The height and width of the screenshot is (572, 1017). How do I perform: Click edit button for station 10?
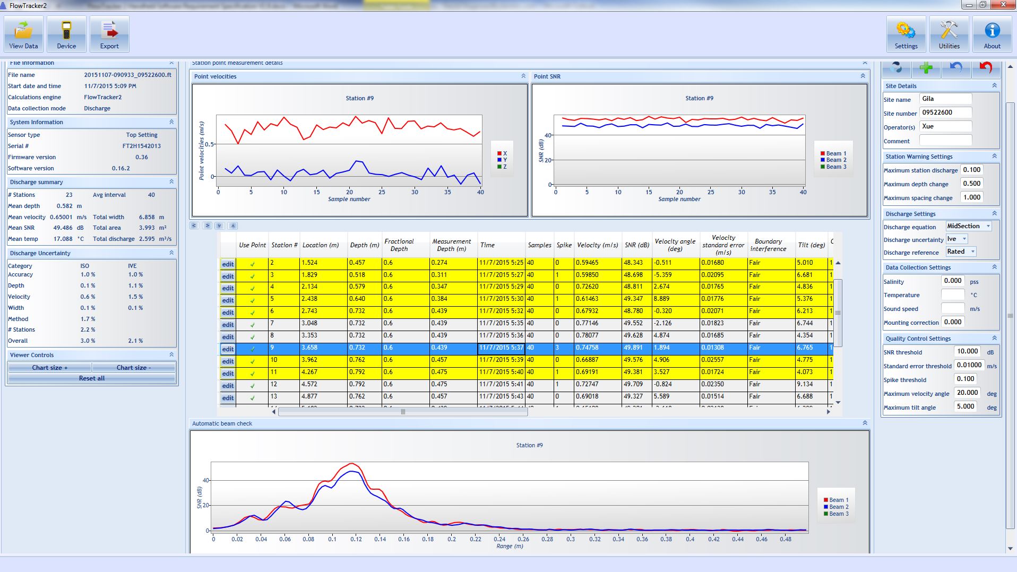pos(228,361)
